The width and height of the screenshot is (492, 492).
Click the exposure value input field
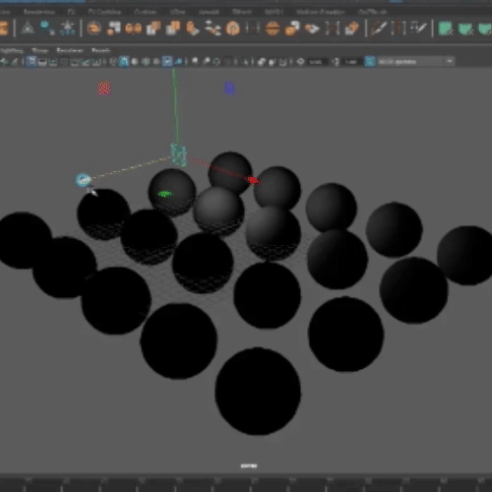click(317, 62)
